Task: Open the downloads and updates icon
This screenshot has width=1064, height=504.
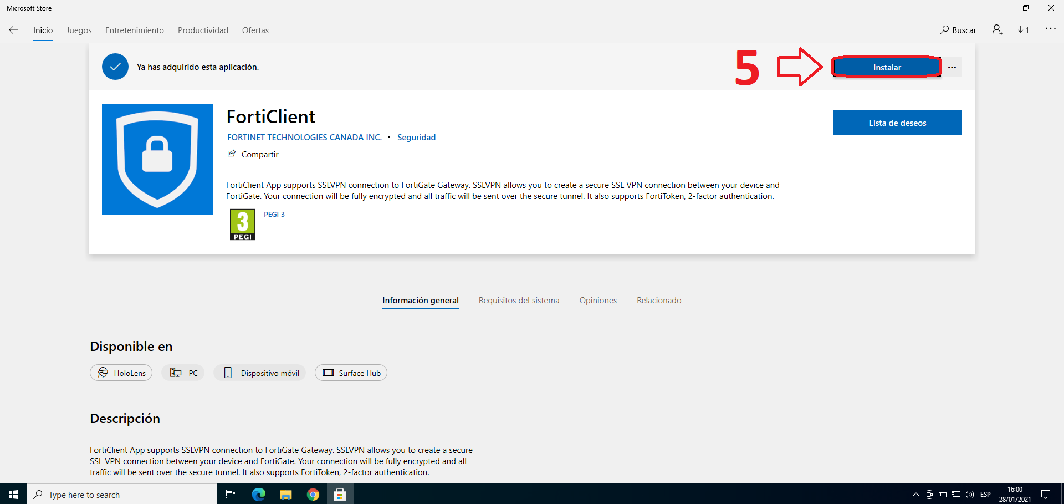Action: (1023, 30)
